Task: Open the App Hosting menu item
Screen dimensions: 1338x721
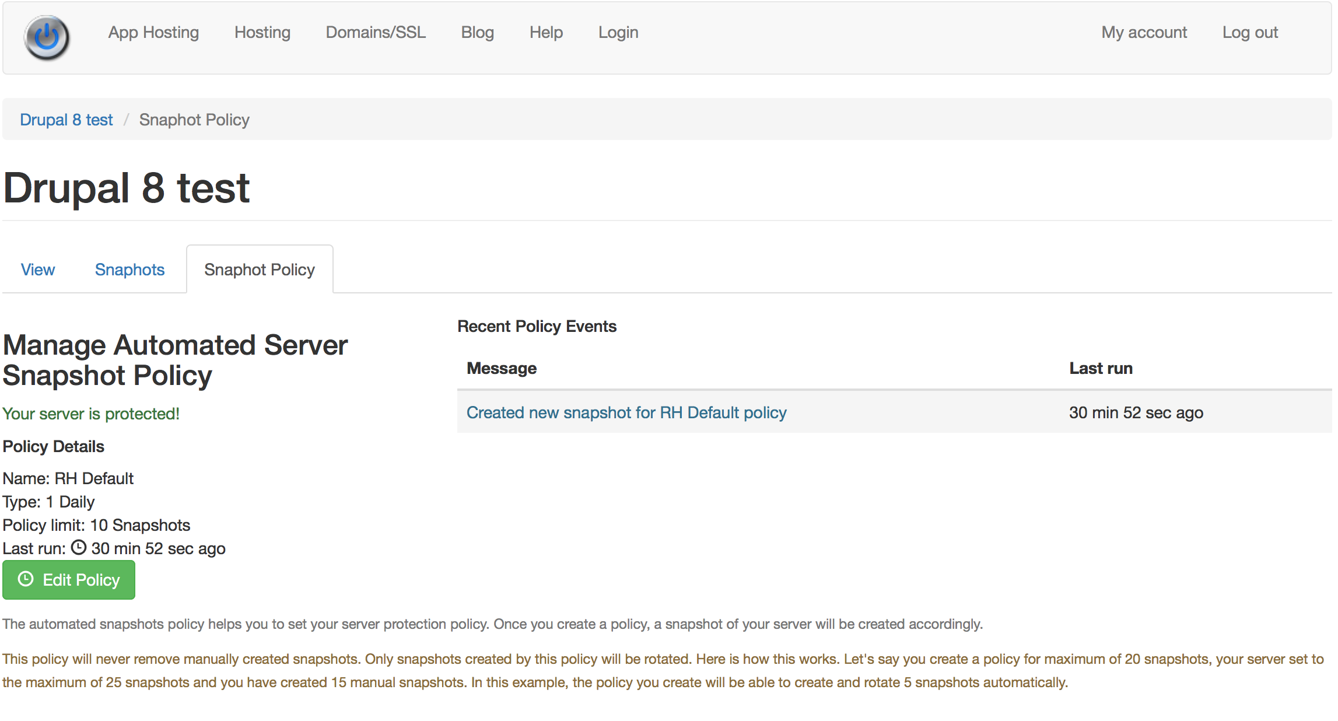Action: (x=153, y=33)
